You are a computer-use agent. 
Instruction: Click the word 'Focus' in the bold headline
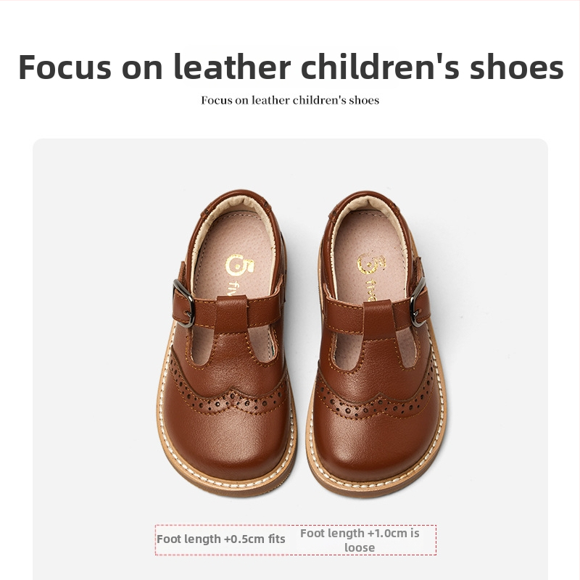click(65, 67)
